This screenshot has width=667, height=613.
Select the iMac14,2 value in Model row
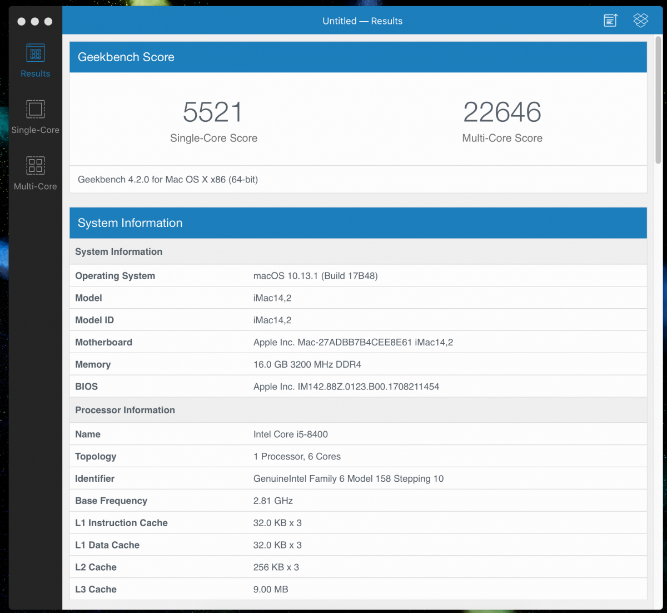[x=272, y=298]
